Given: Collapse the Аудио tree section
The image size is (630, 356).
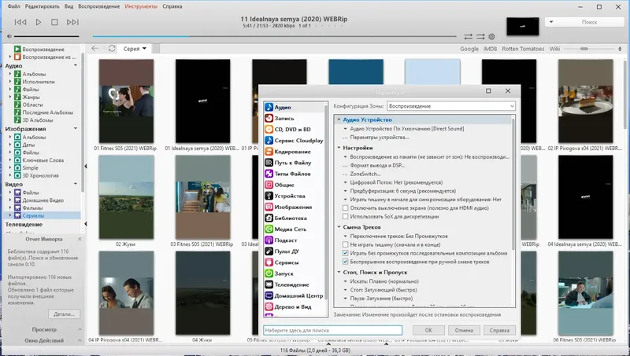Looking at the screenshot, I should [x=76, y=65].
